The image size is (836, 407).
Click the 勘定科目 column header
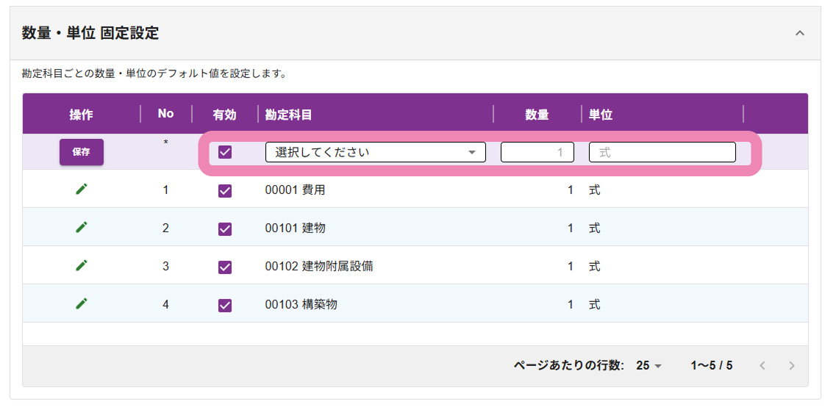pyautogui.click(x=289, y=114)
